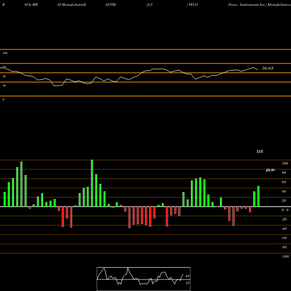
Task: Click the 100 label on the right MR axis
Action: click(x=285, y=164)
